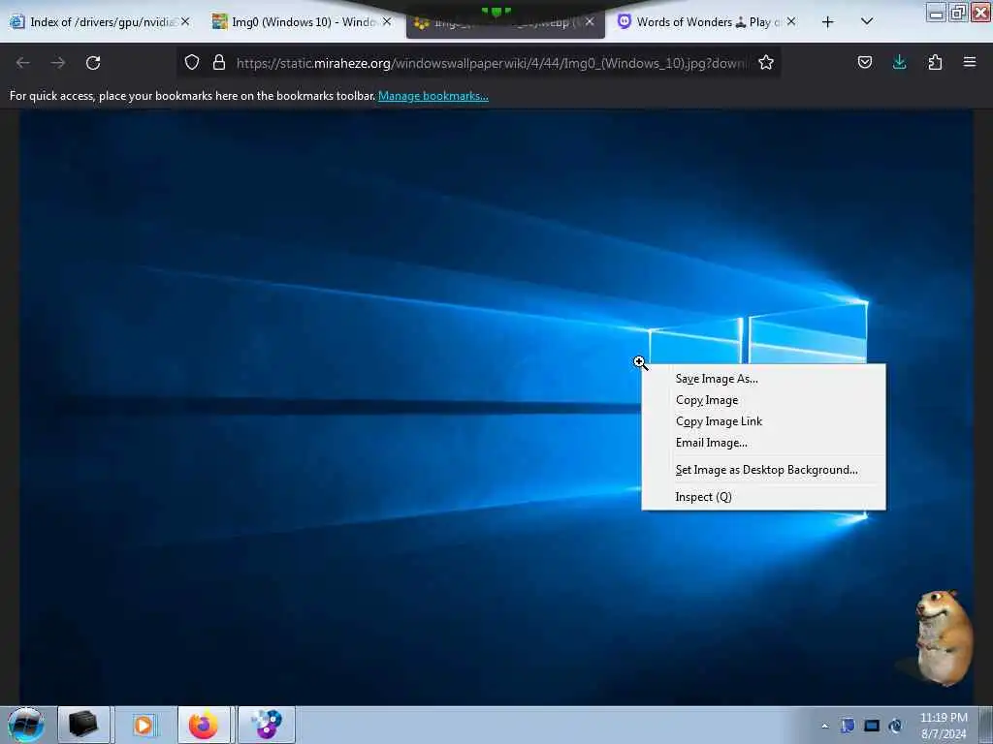
Task: List all tabs via the chevron
Action: point(867,21)
